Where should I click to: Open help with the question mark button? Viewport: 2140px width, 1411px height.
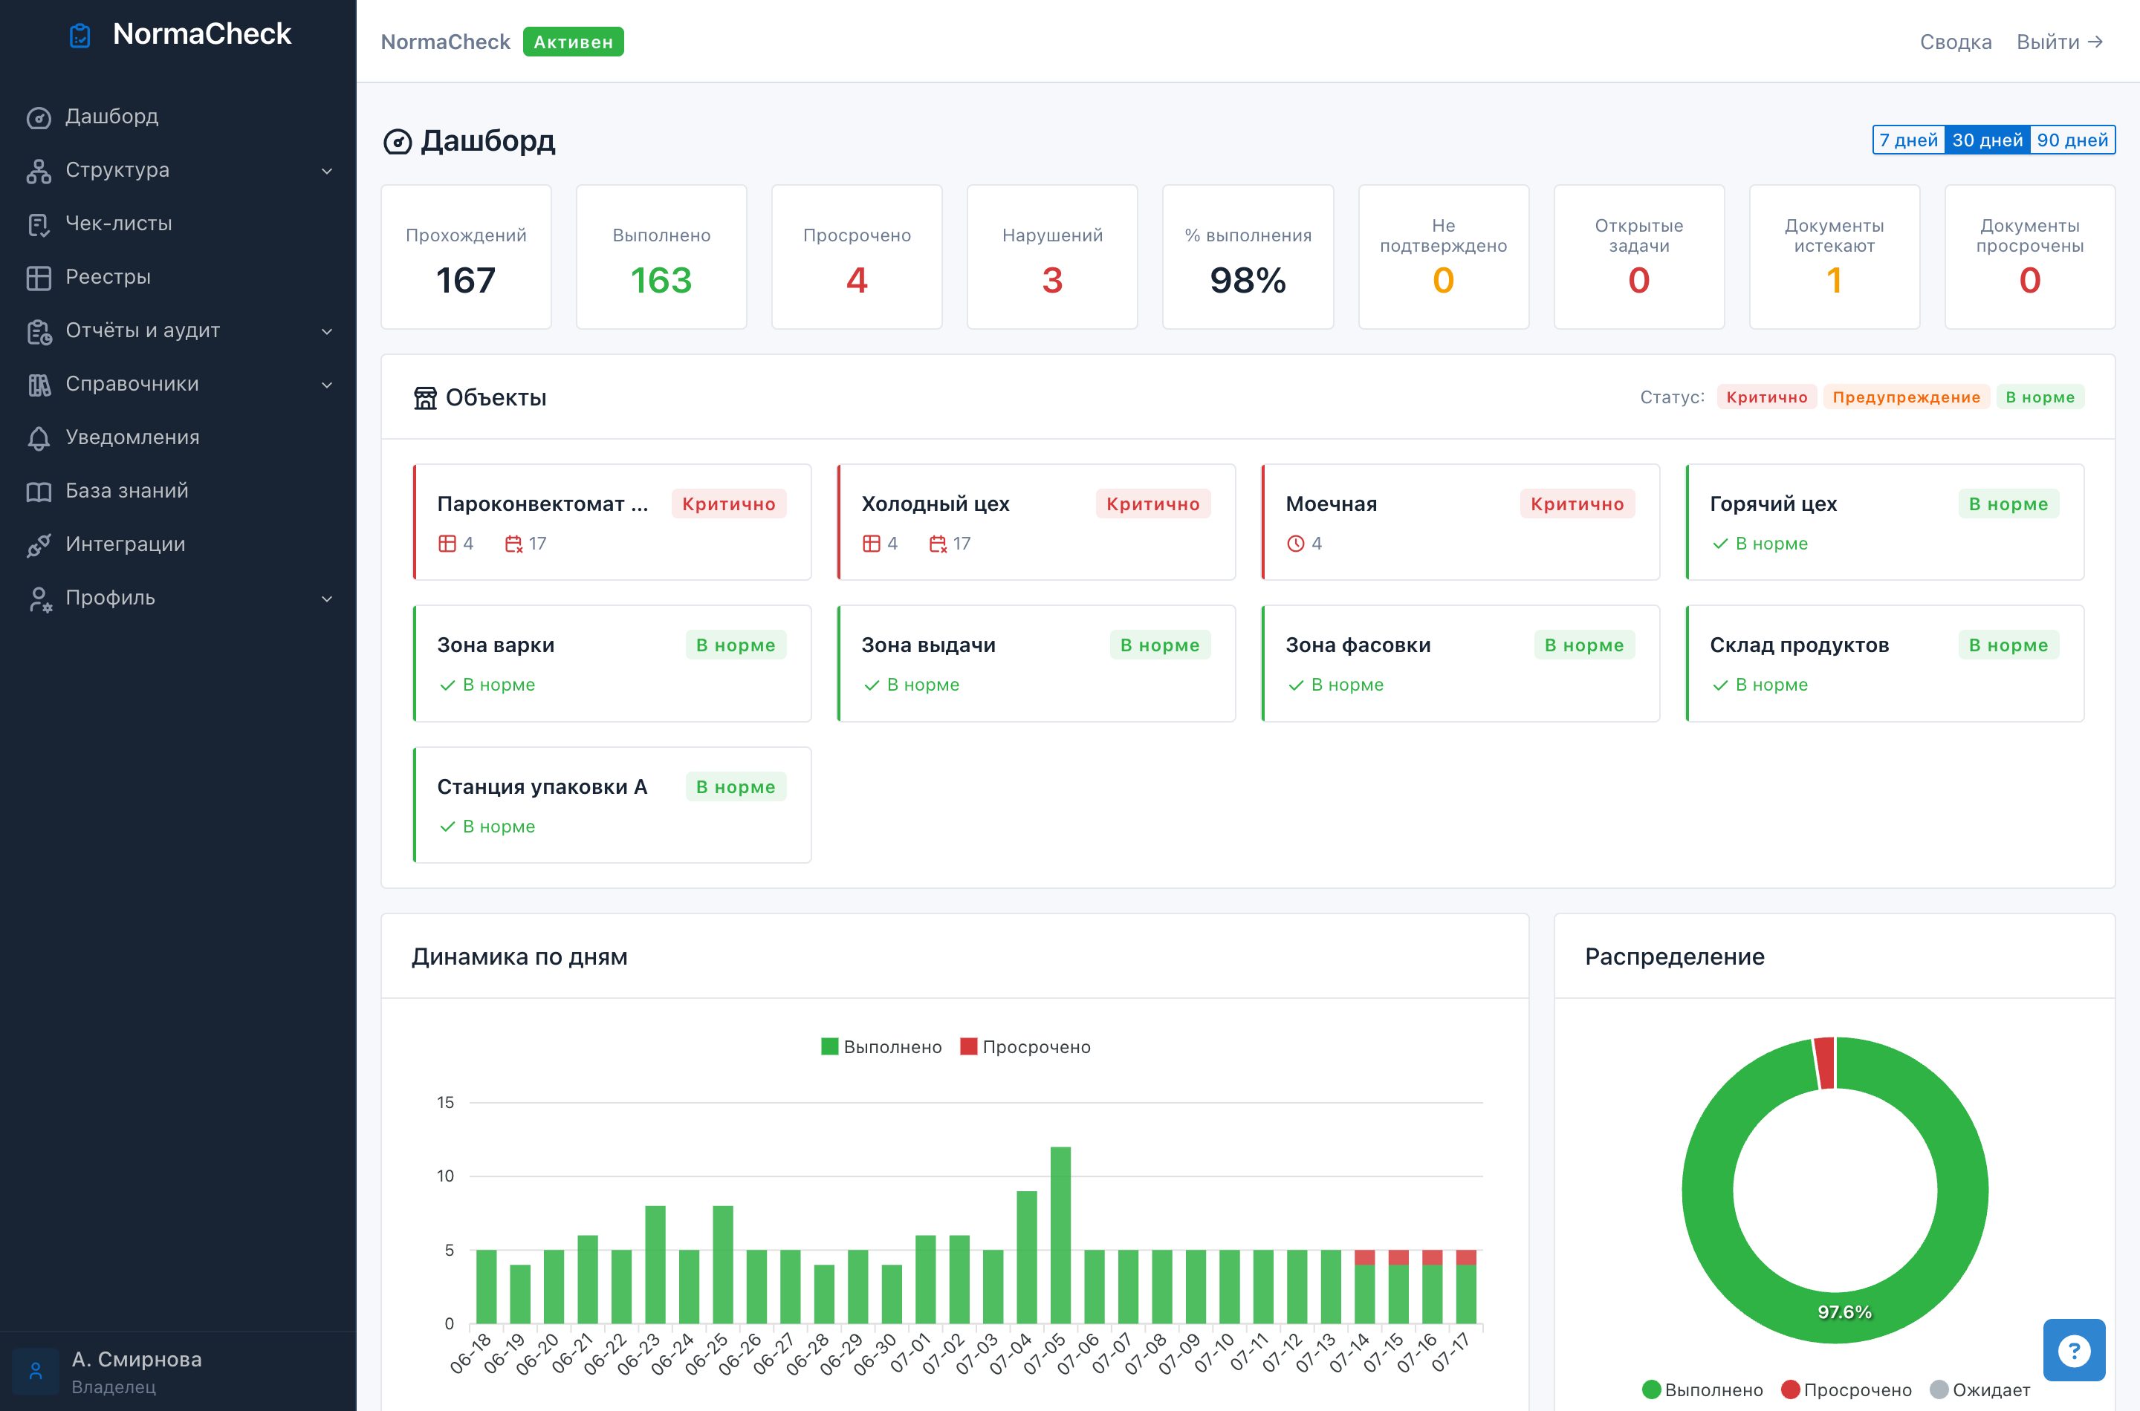(x=2073, y=1349)
